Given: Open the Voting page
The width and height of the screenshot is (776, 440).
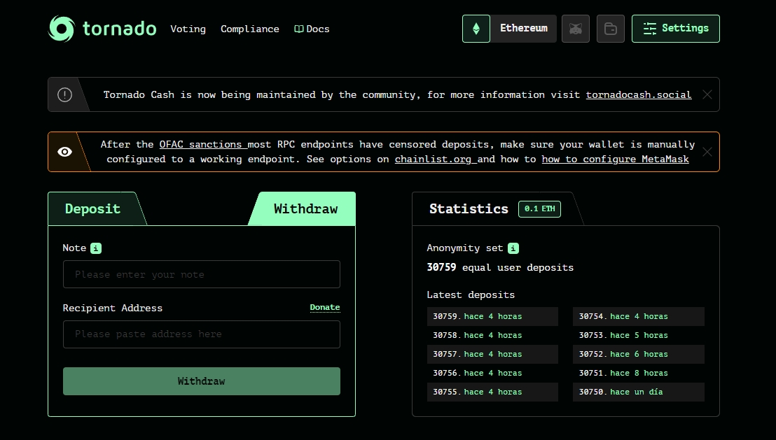Looking at the screenshot, I should coord(188,29).
